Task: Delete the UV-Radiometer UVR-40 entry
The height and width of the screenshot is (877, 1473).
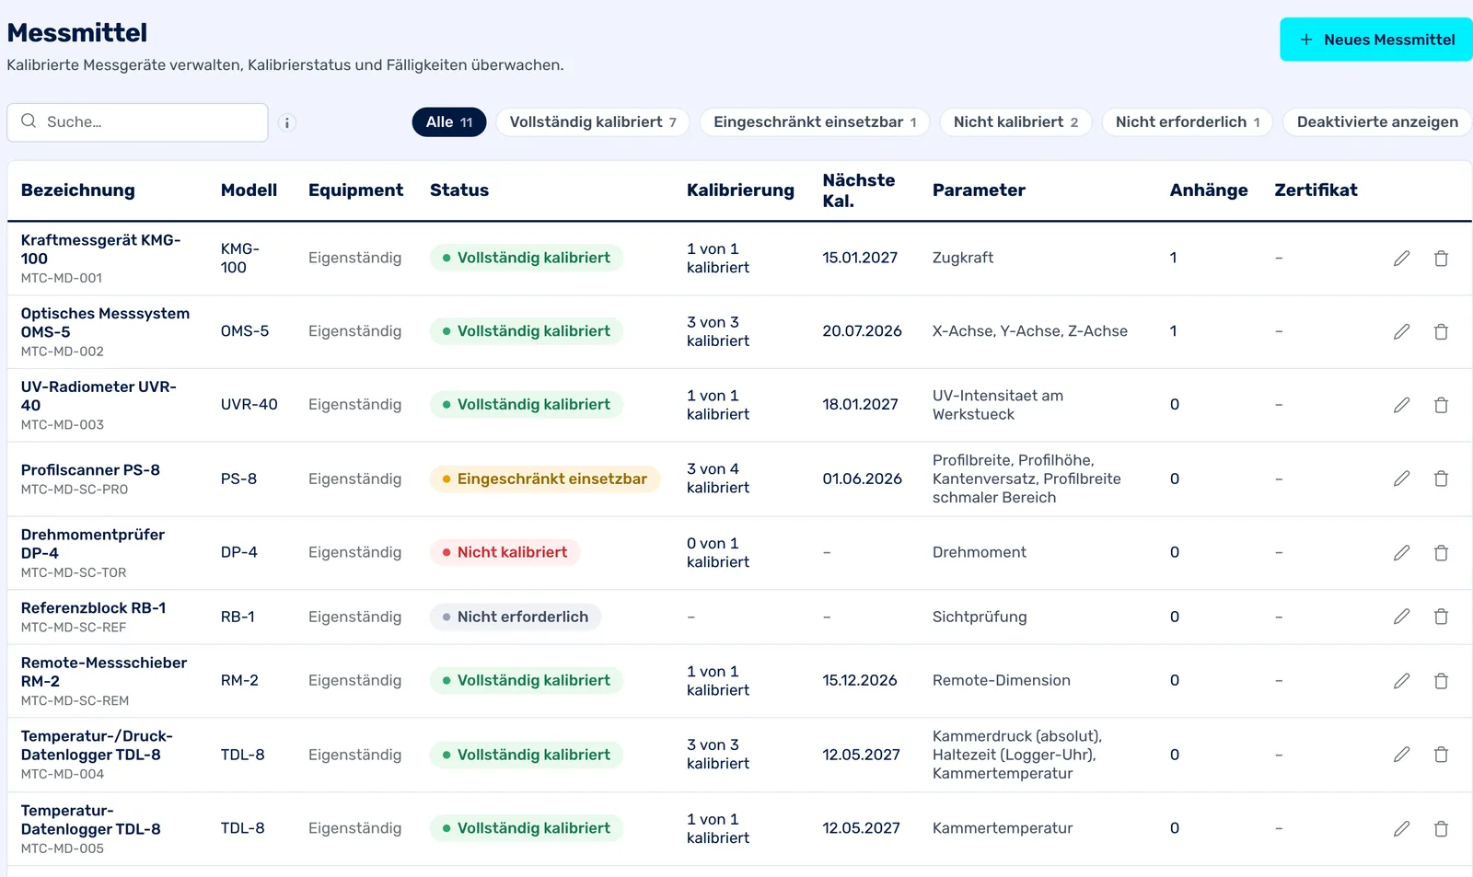Action: [1441, 405]
